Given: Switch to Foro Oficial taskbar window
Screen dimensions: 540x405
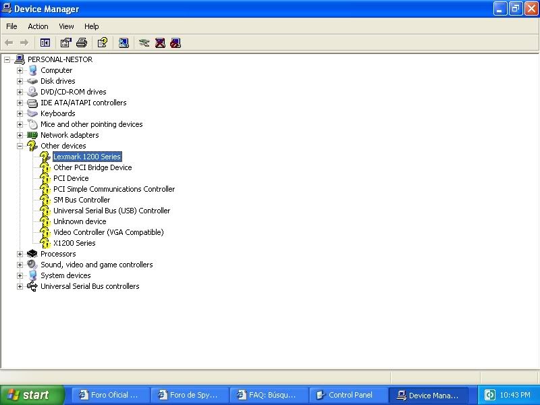Looking at the screenshot, I should click(x=111, y=395).
